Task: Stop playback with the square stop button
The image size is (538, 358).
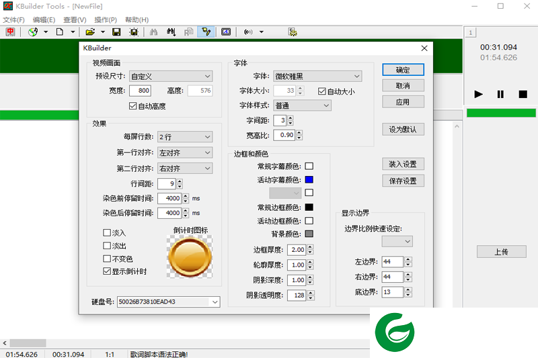Action: (x=523, y=94)
